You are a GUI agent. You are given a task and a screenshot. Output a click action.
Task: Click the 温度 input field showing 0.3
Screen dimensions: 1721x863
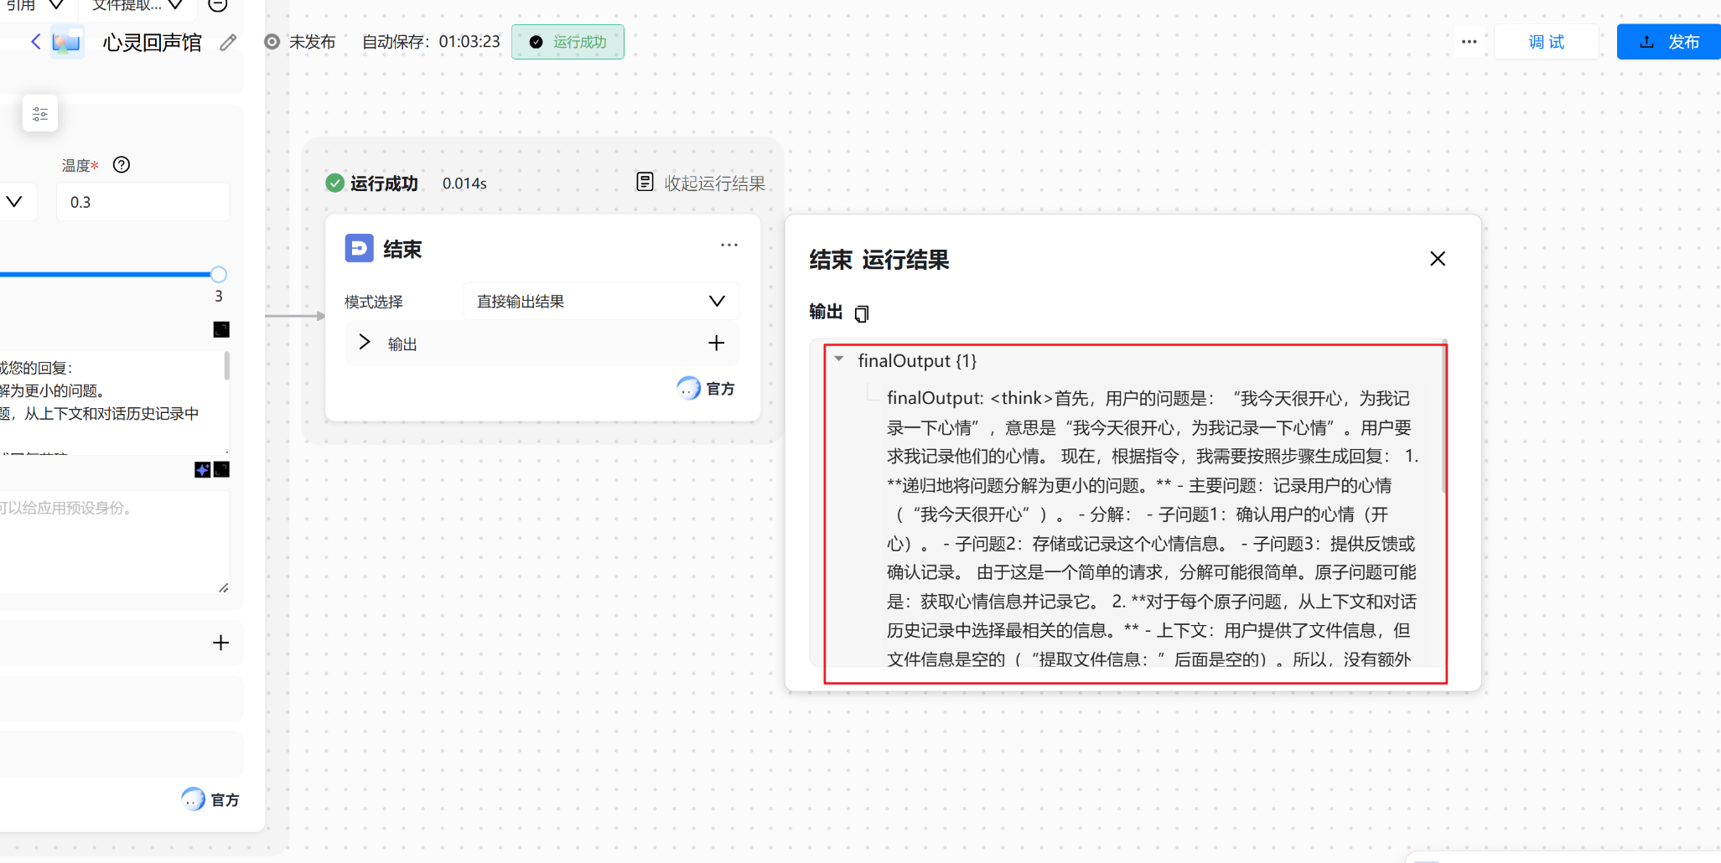tap(143, 202)
